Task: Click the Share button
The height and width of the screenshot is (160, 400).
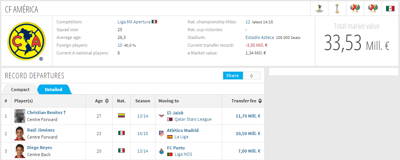Action: click(233, 76)
